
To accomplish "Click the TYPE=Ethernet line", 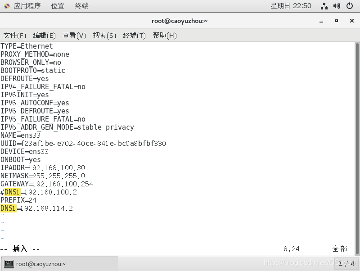I will (27, 46).
